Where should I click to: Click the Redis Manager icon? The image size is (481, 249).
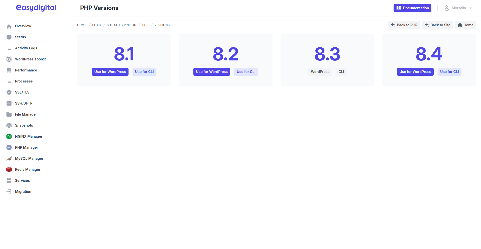coord(9,169)
